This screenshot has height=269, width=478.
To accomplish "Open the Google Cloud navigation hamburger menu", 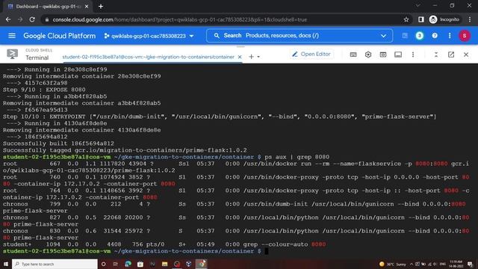I will tap(12, 36).
